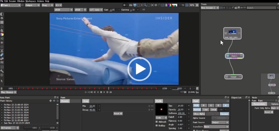Toggle the RGB channel button

click(196, 105)
